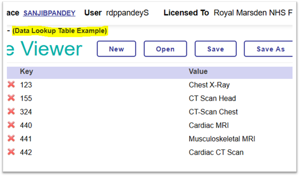Screen dimensions: 300x176
Task: Click the Musculoskeletal MRI value cell
Action: click(x=222, y=139)
